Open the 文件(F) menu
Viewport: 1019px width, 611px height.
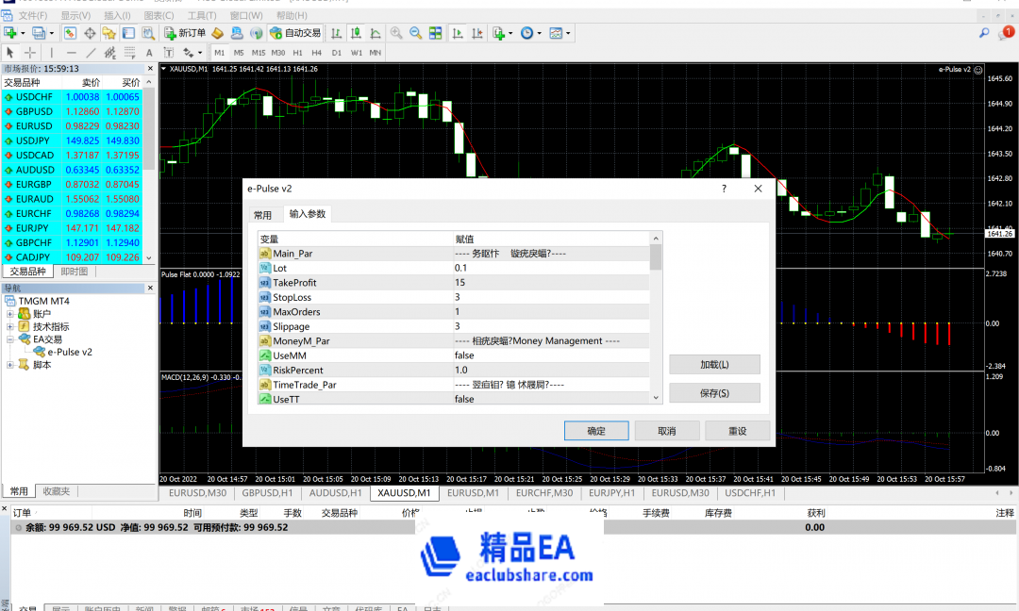pyautogui.click(x=32, y=15)
